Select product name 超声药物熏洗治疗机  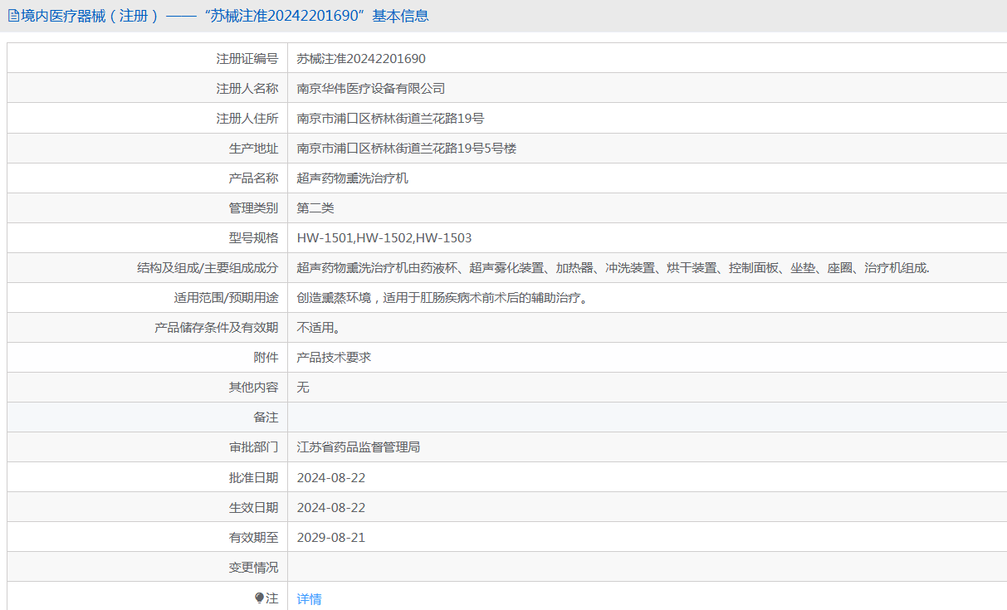click(353, 178)
